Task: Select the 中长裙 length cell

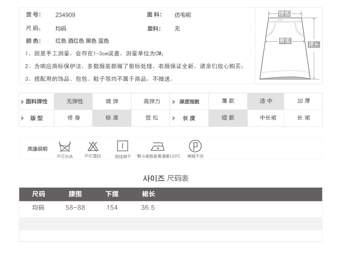Action: coord(266,118)
